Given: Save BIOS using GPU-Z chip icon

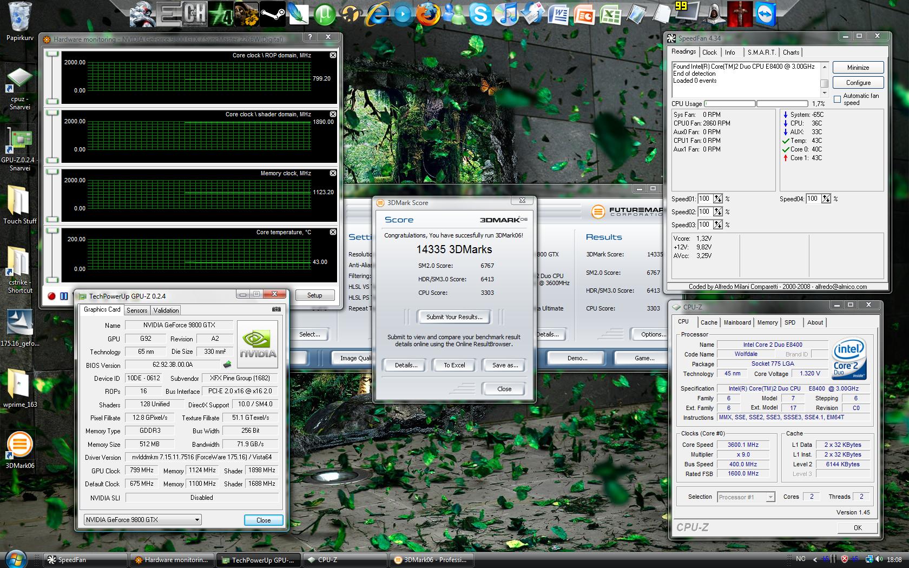Looking at the screenshot, I should point(227,365).
